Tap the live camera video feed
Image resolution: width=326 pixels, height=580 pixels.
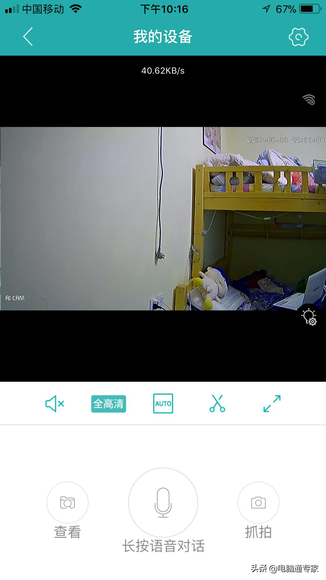pos(163,219)
